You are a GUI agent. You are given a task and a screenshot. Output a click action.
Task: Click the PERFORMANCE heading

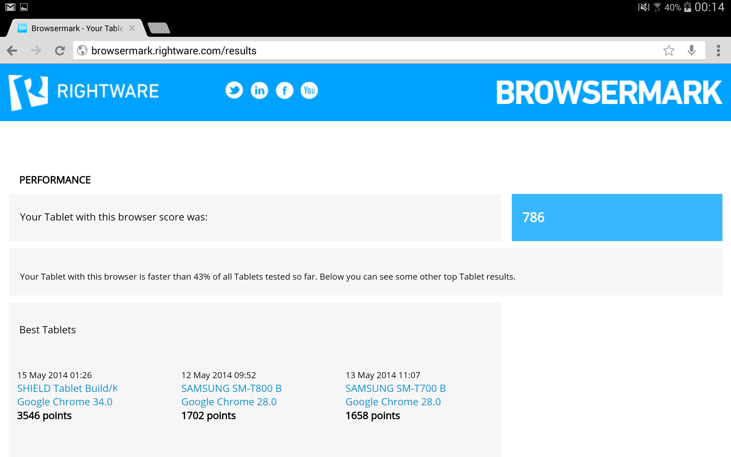[x=55, y=180]
